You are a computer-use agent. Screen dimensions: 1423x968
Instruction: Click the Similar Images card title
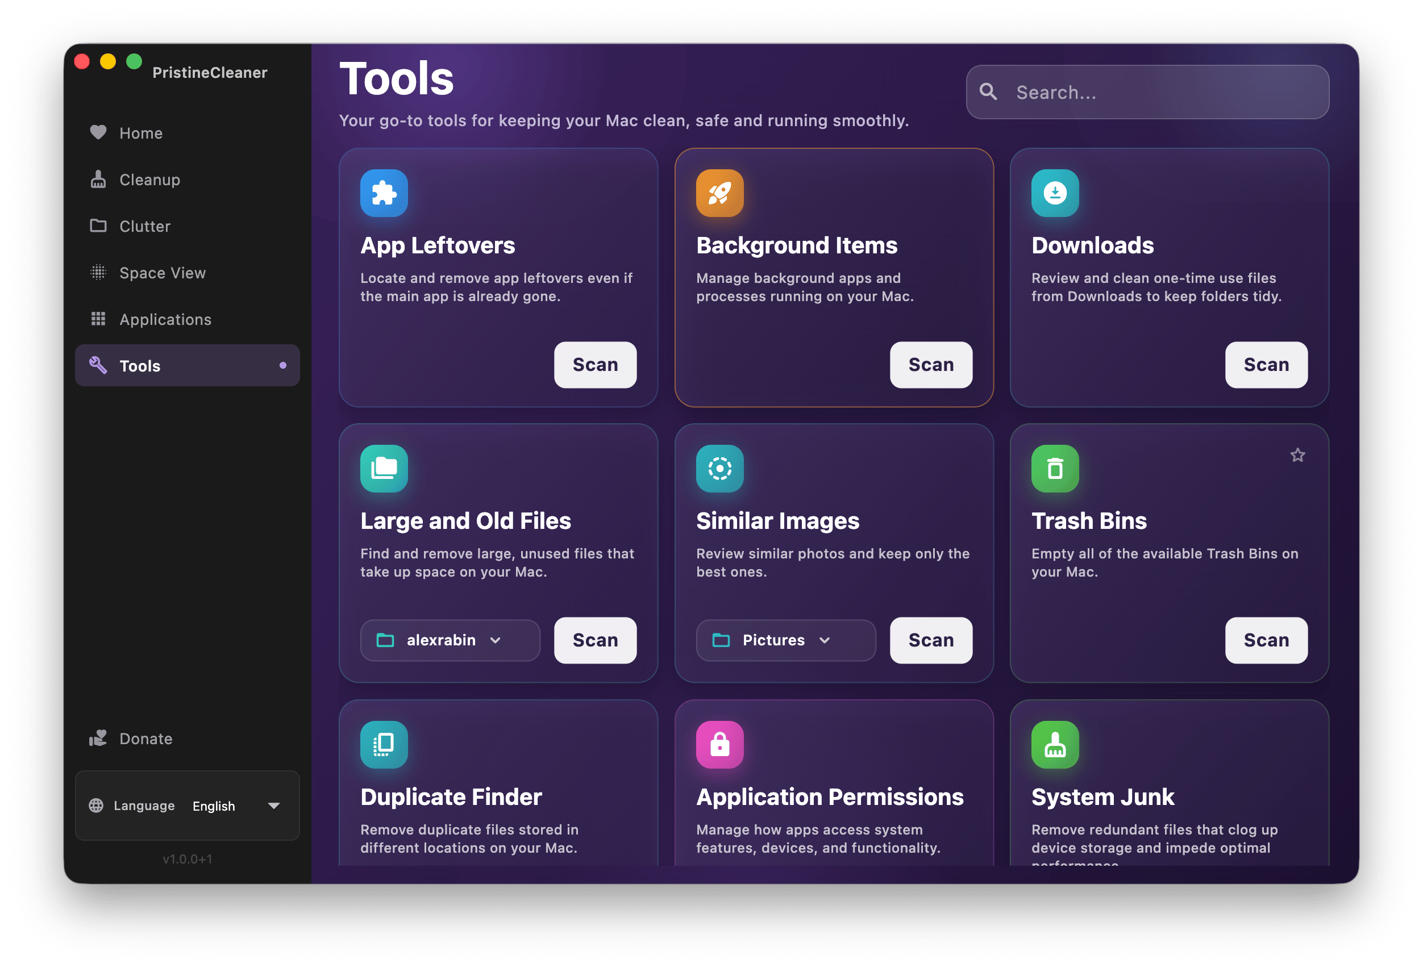(777, 521)
